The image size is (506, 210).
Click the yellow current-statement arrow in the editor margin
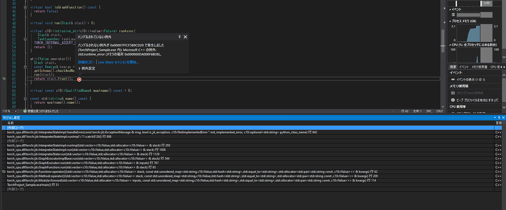click(4, 79)
